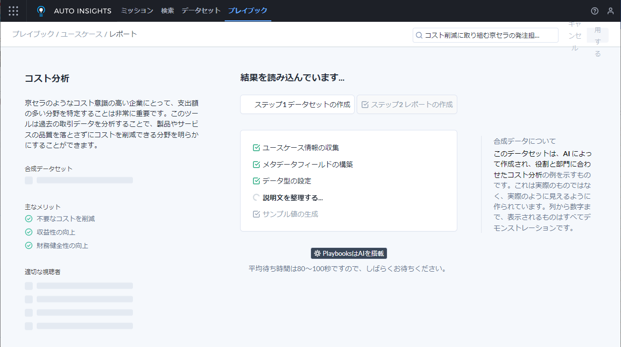Click the このデータセットは synthetic data paragraph
This screenshot has height=347, width=621.
(x=543, y=191)
